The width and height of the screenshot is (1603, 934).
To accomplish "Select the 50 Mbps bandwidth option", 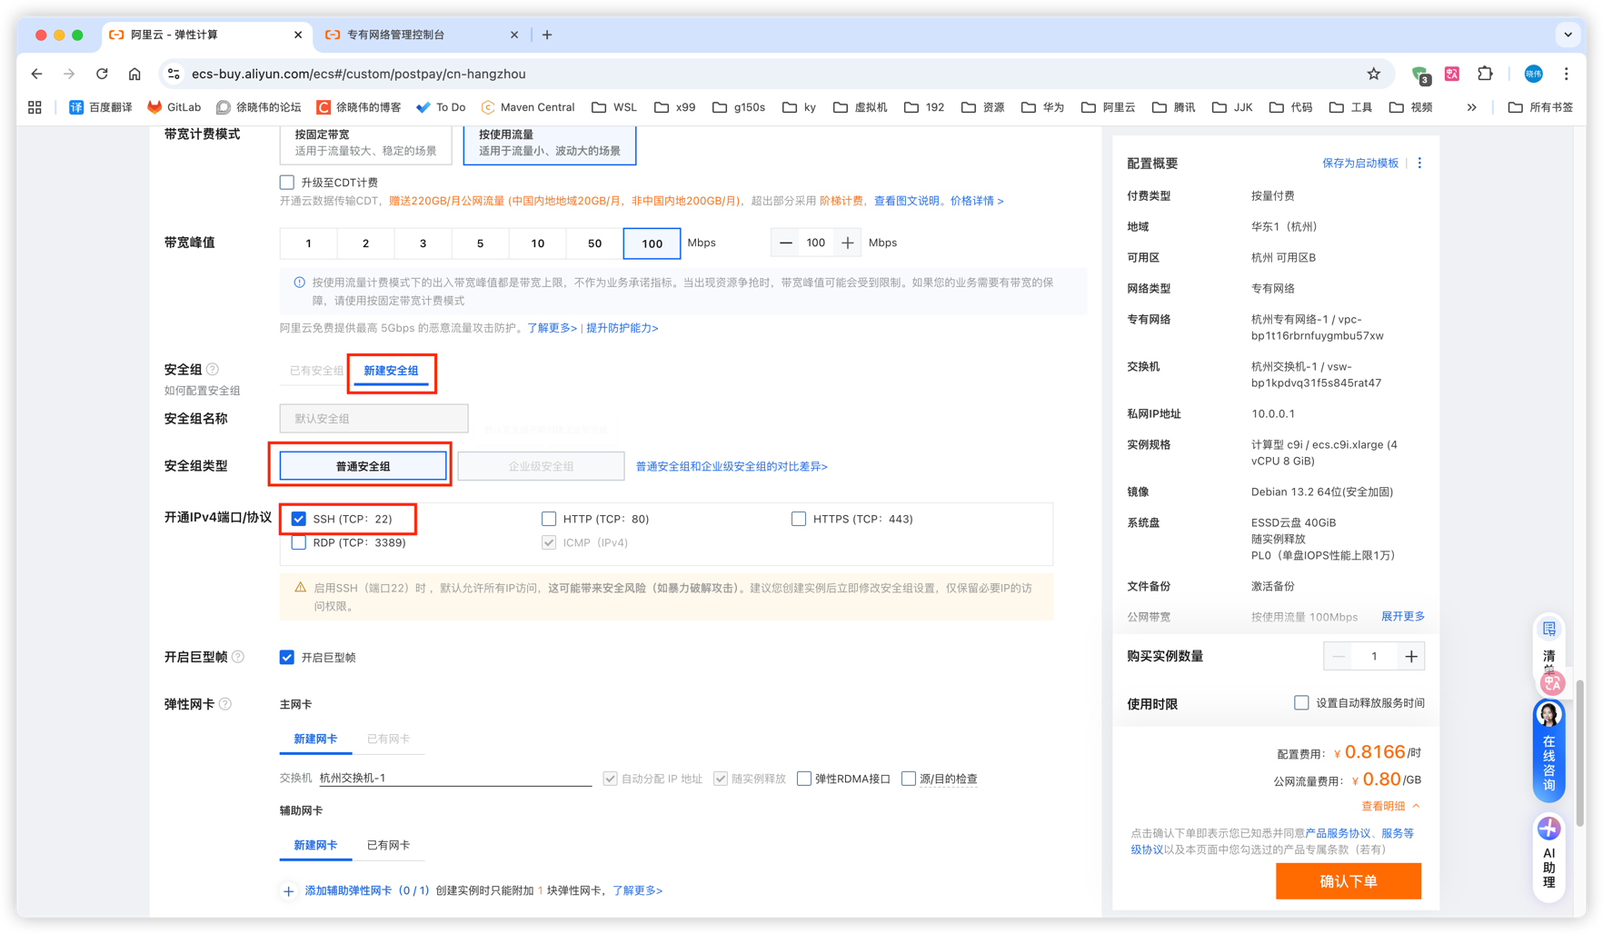I will [594, 243].
